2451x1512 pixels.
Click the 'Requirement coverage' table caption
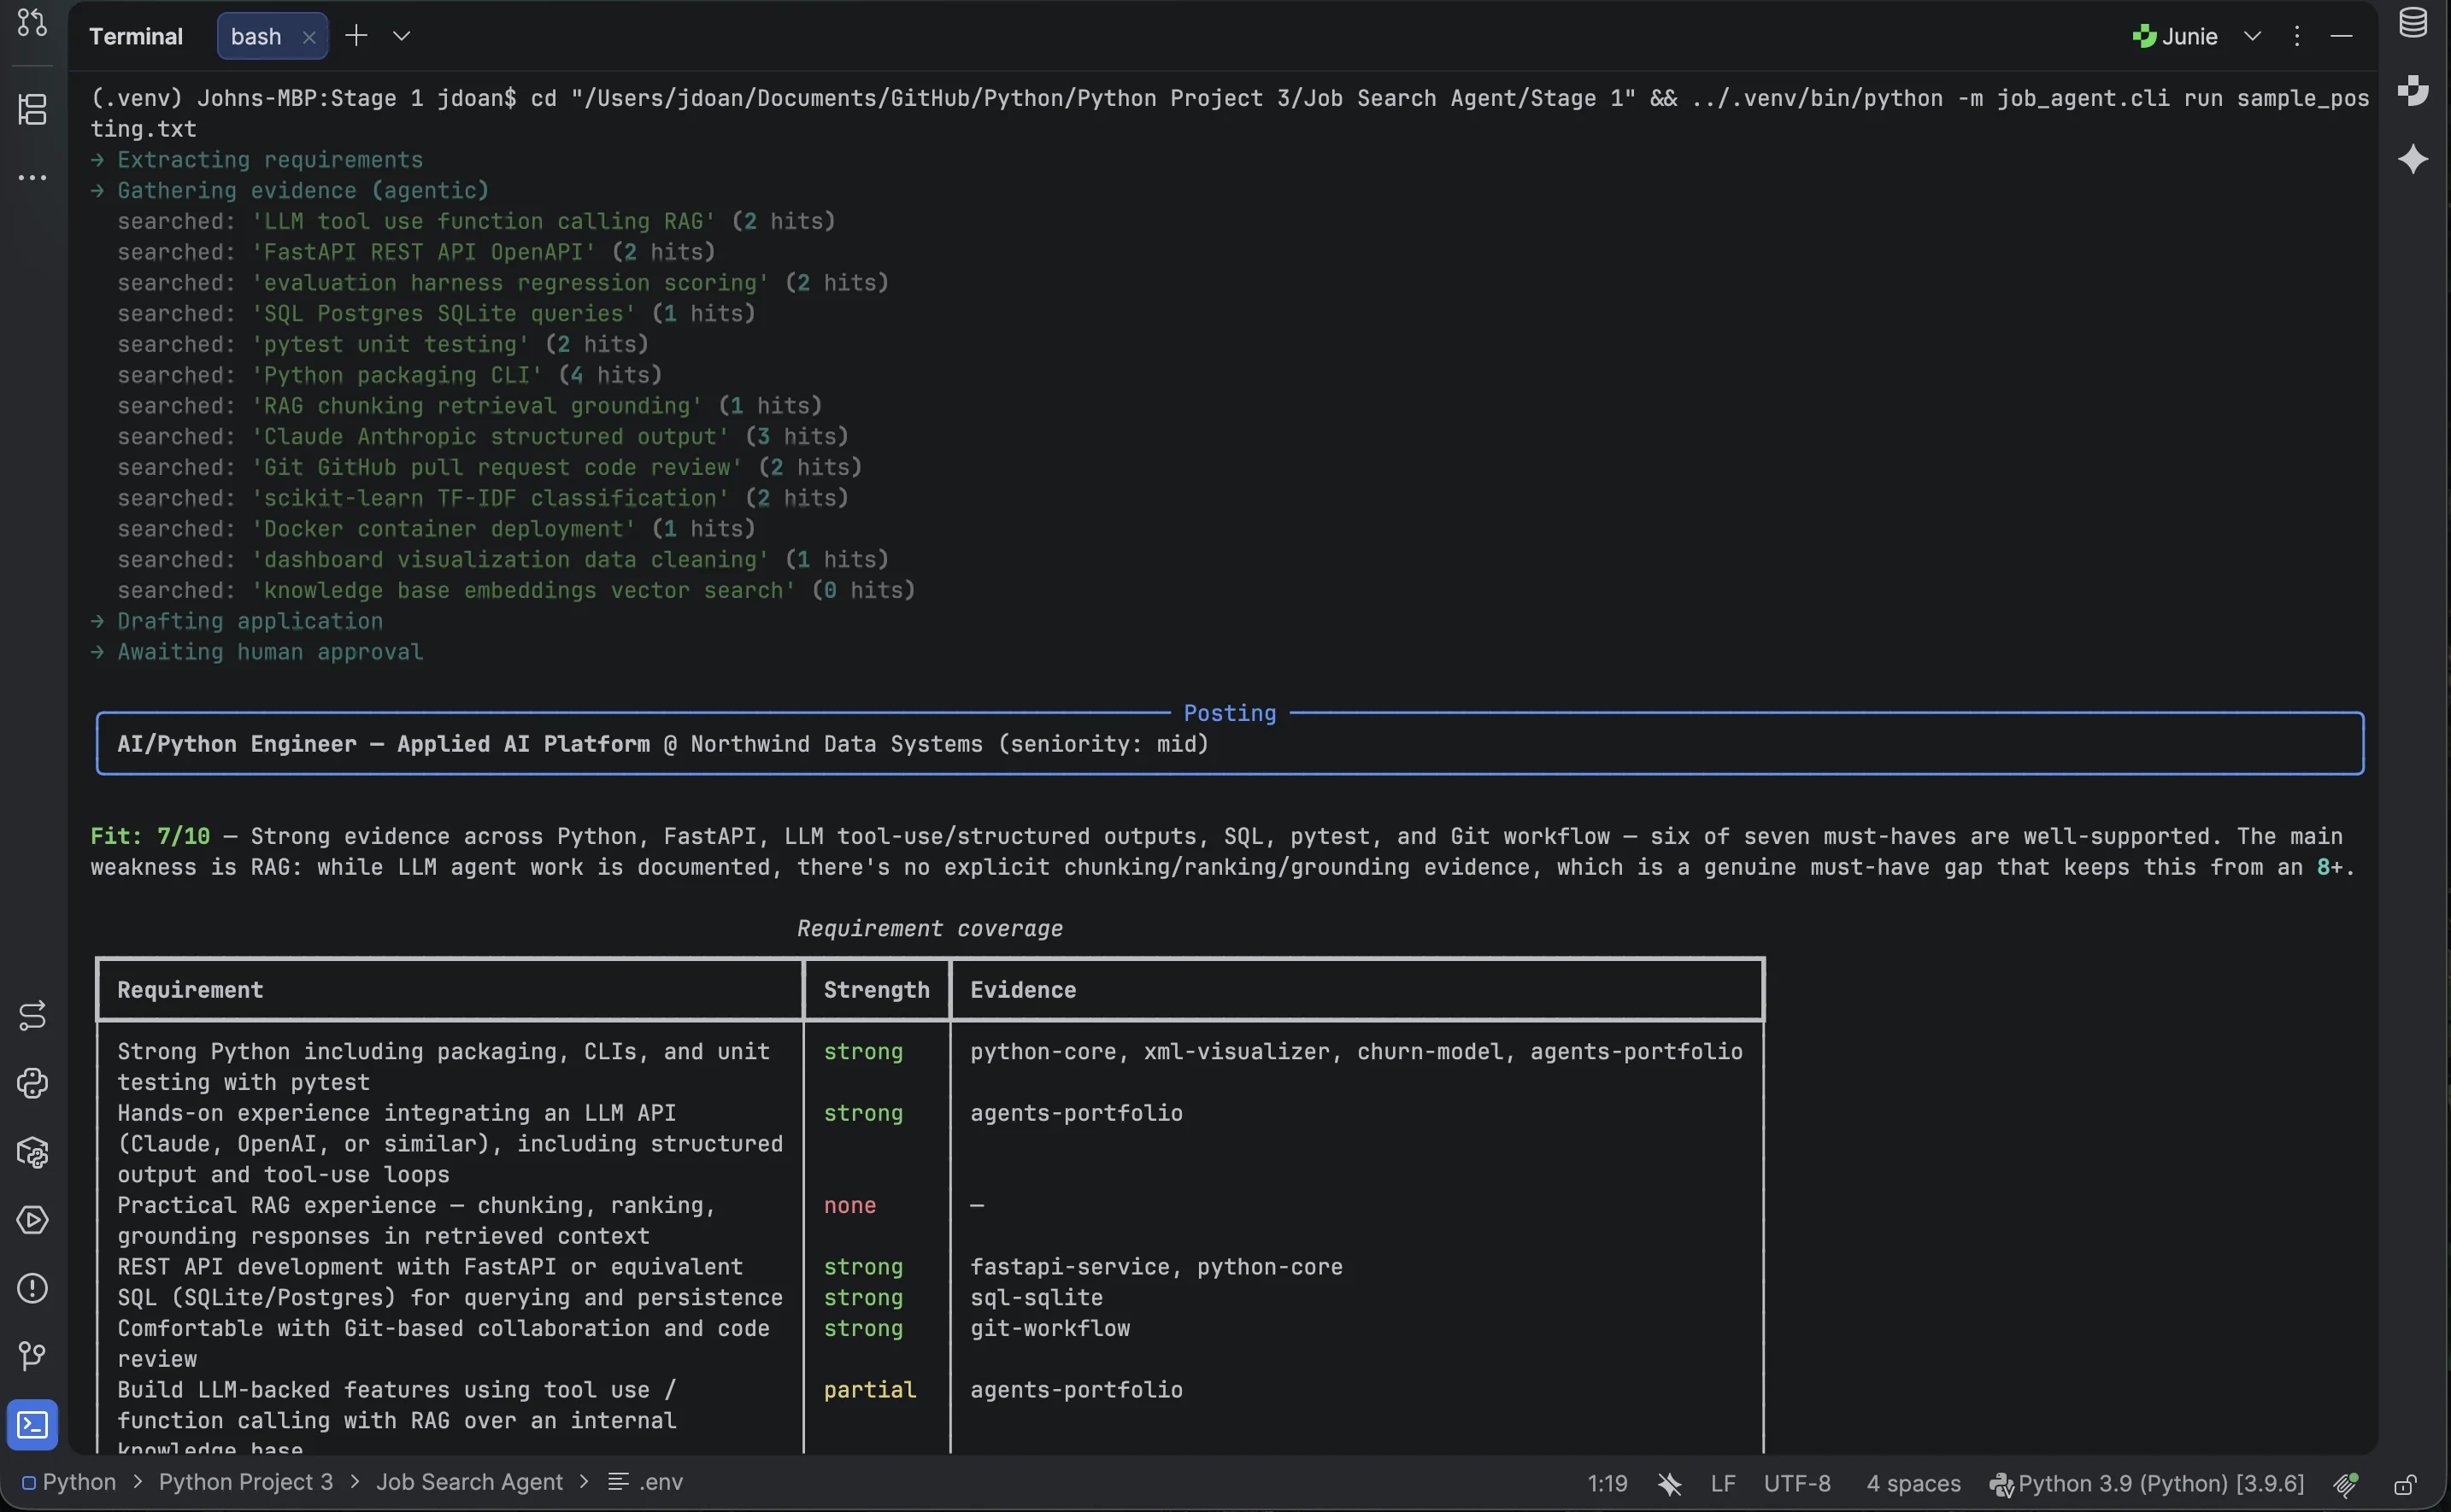[929, 929]
